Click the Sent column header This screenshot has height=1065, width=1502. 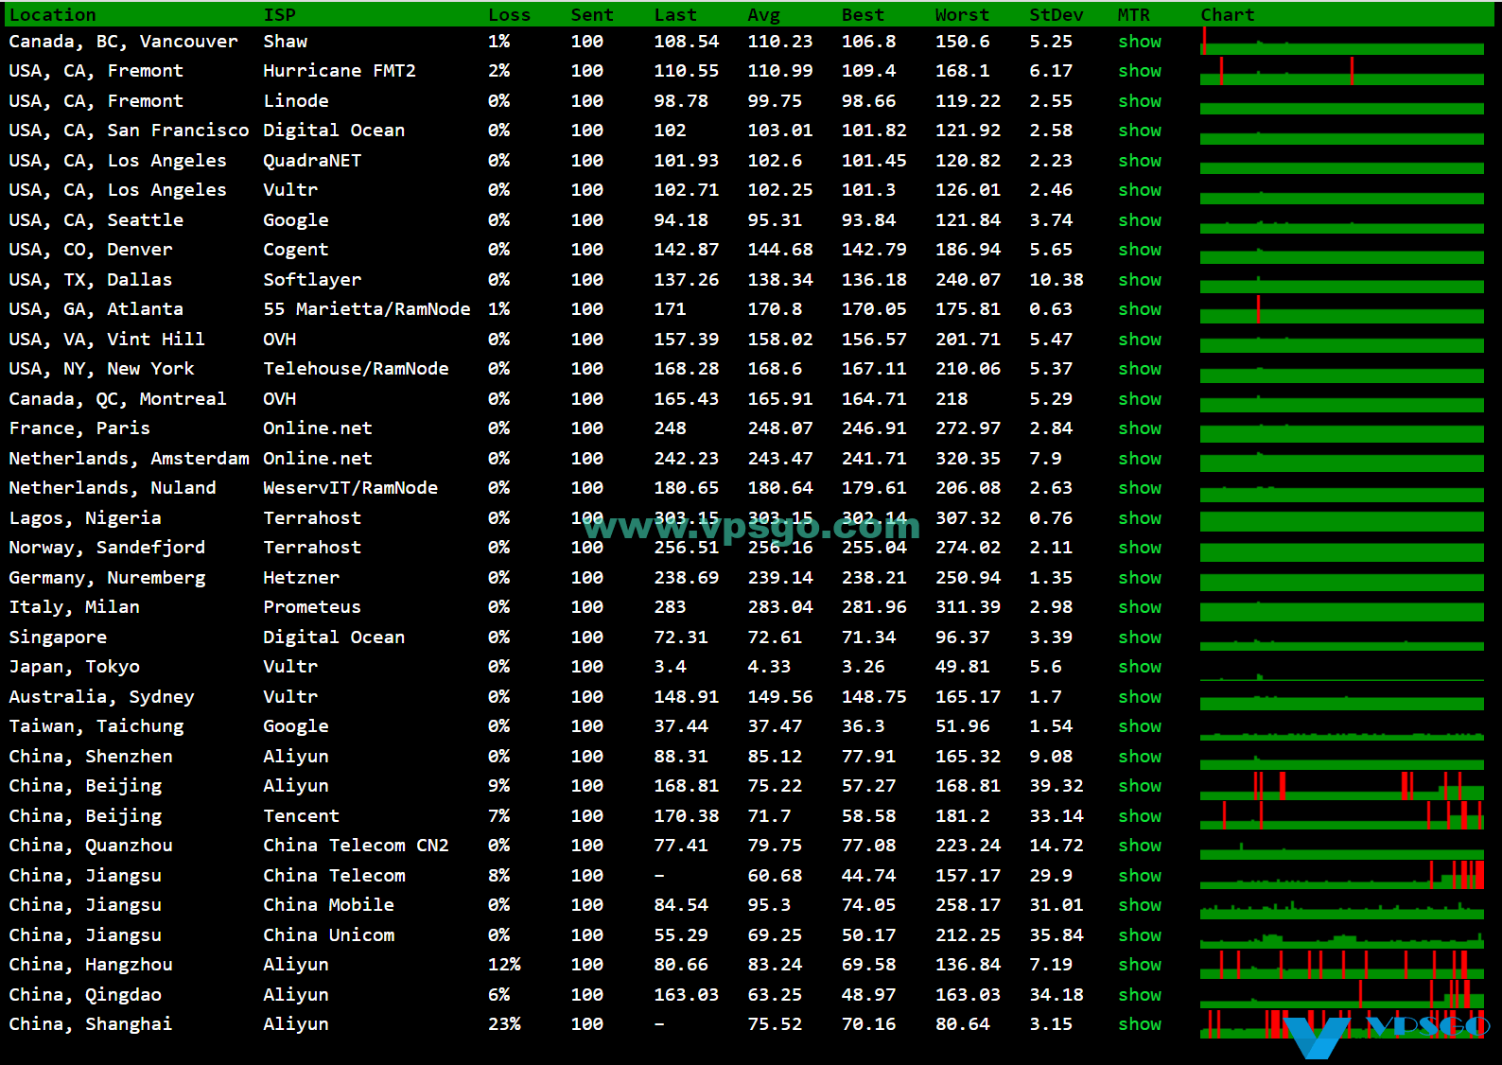592,15
